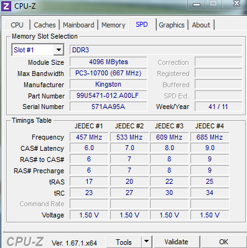Click the 609 MHz frequency cell

pos(169,137)
